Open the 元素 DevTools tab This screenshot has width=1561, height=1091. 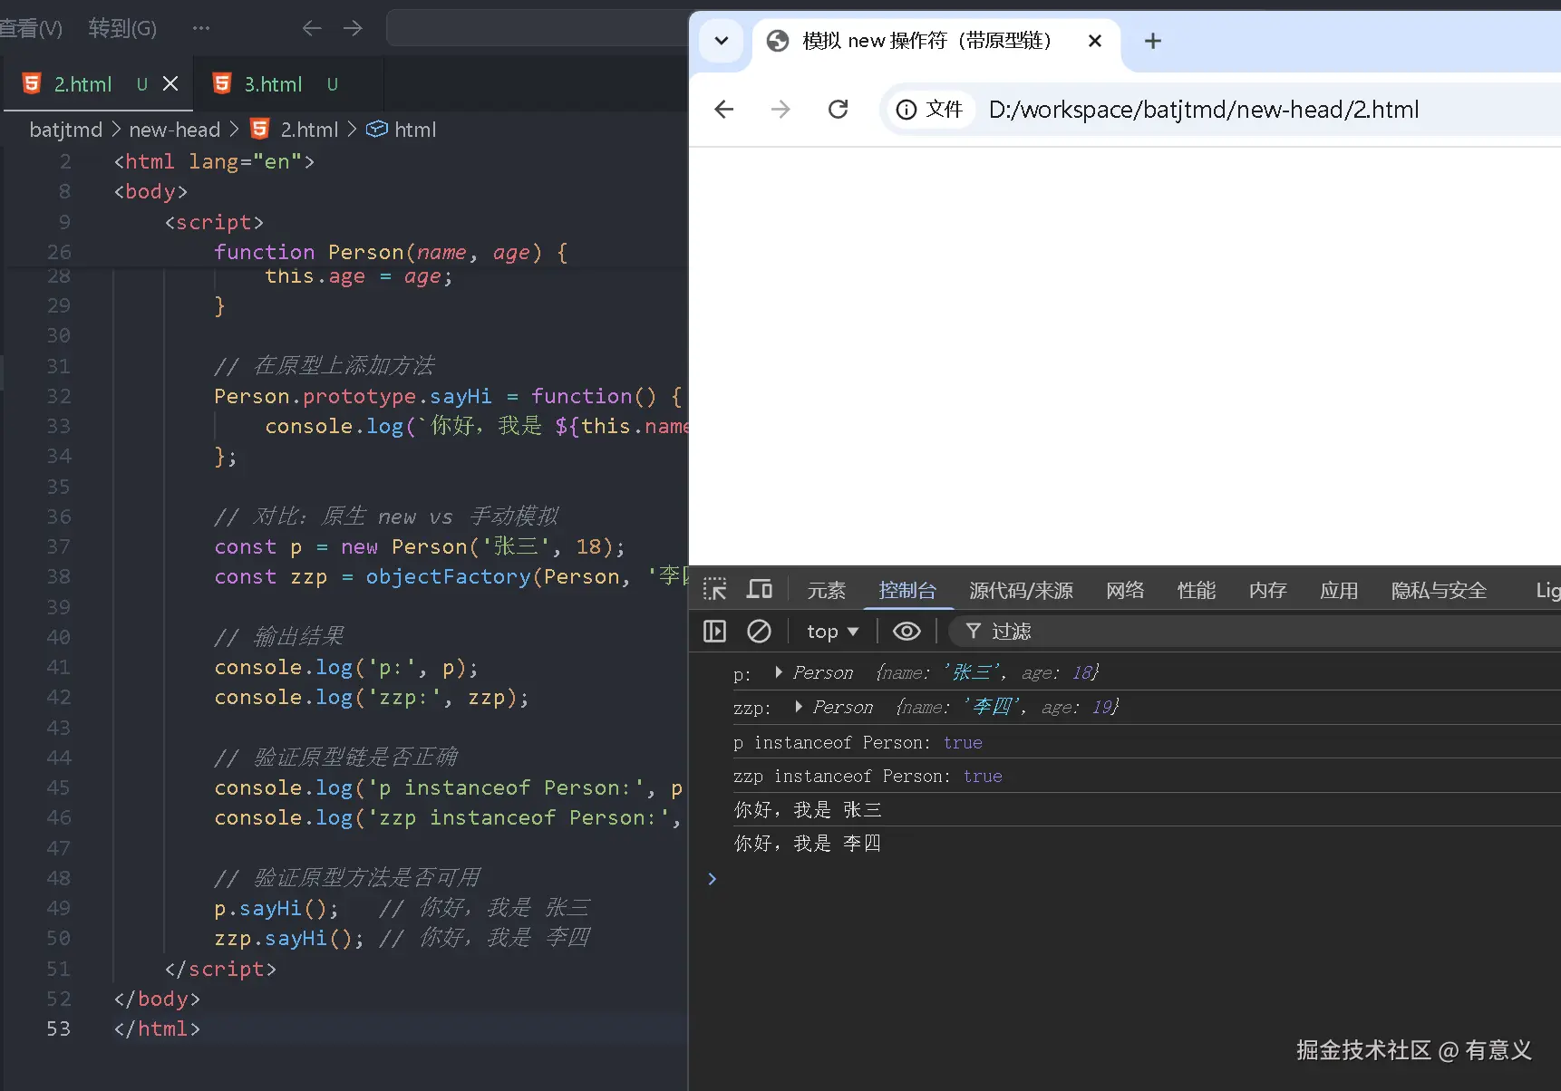tap(827, 591)
